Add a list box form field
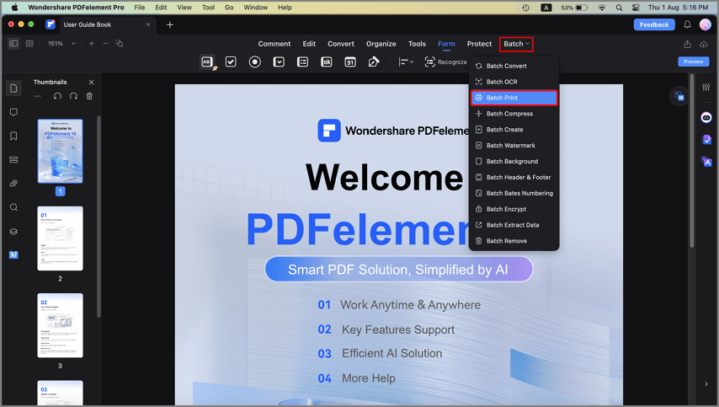 (x=302, y=62)
